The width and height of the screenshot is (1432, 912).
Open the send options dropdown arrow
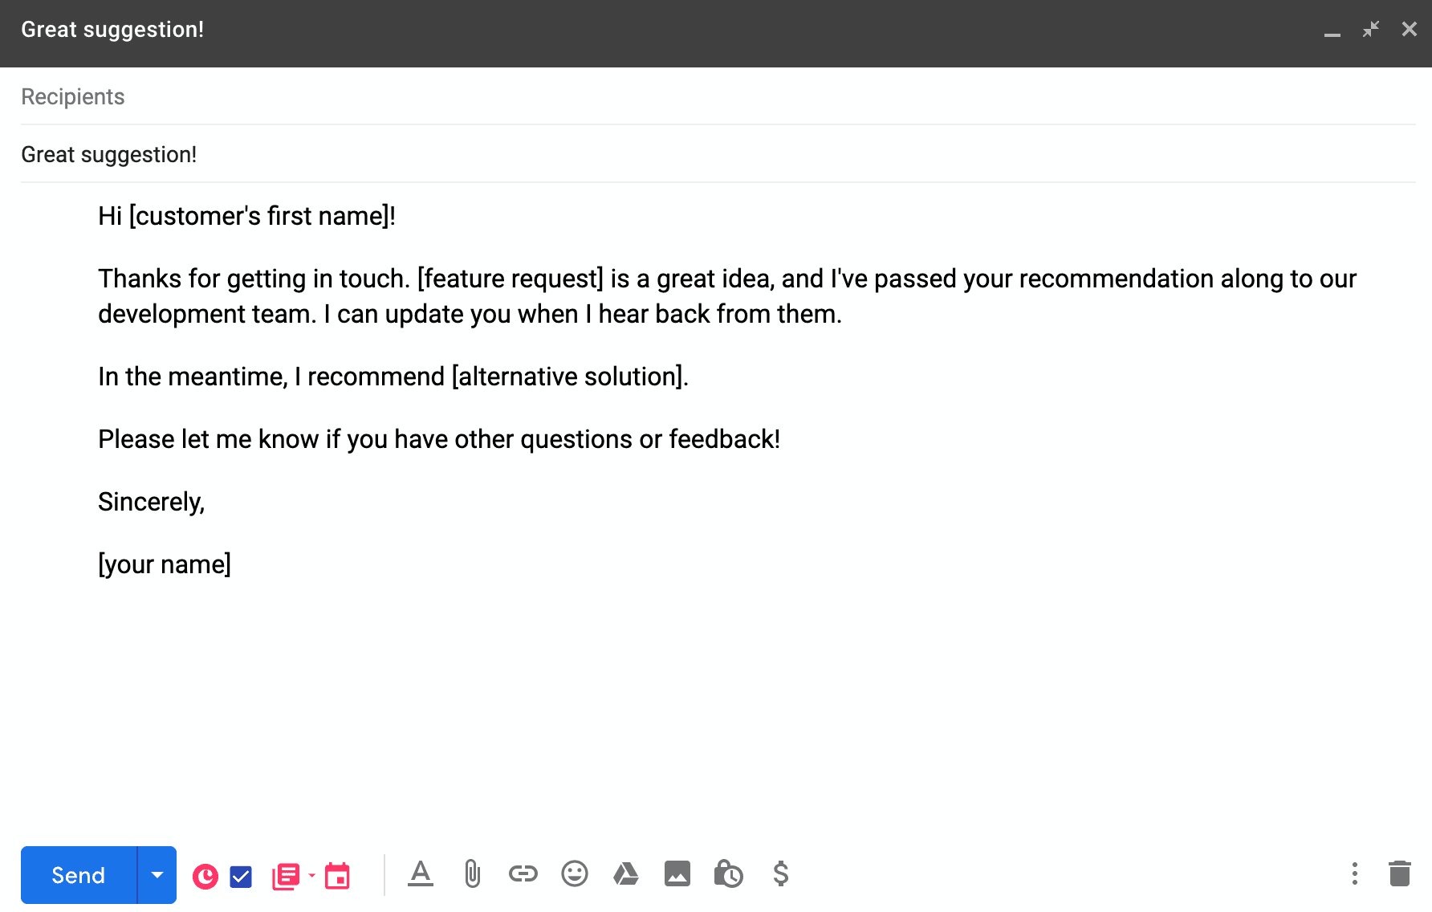coord(157,875)
